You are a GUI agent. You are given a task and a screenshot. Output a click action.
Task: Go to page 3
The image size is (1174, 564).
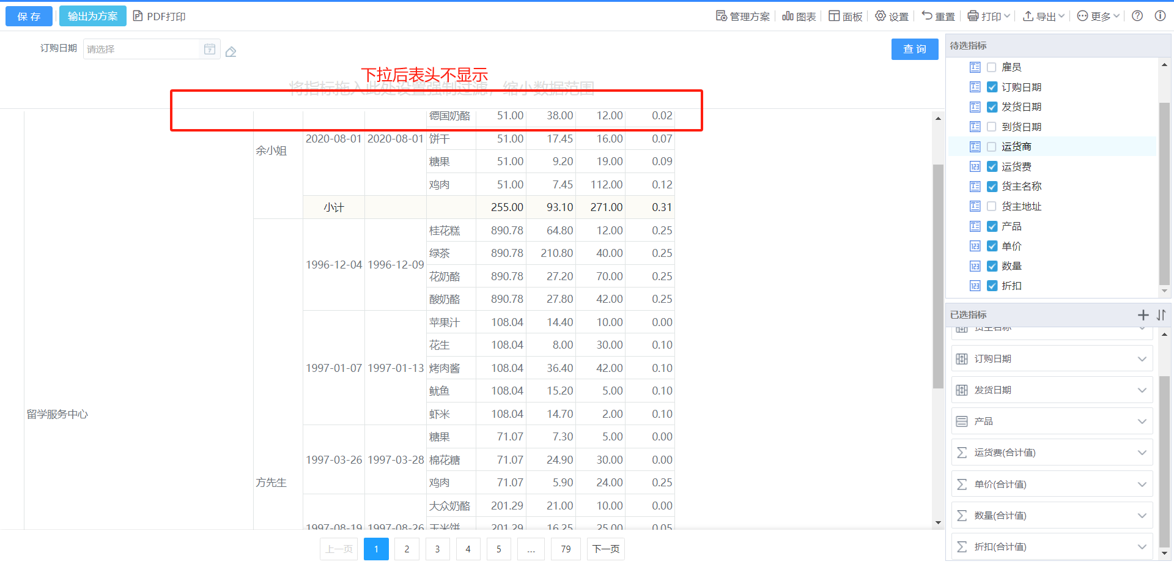tap(437, 549)
